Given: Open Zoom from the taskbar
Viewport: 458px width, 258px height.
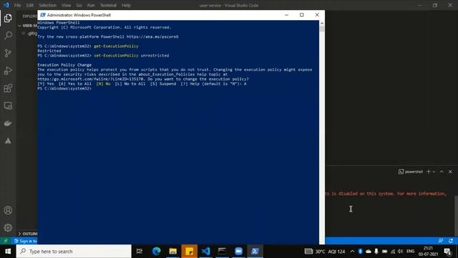Looking at the screenshot, I should pyautogui.click(x=238, y=252).
